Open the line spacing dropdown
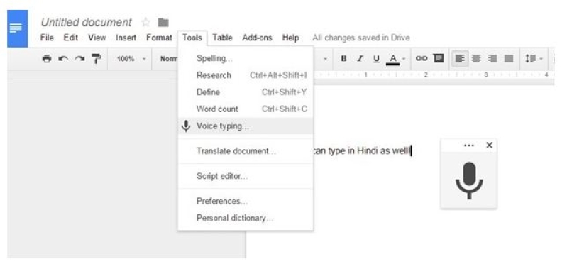The height and width of the screenshot is (269, 567). (x=534, y=59)
